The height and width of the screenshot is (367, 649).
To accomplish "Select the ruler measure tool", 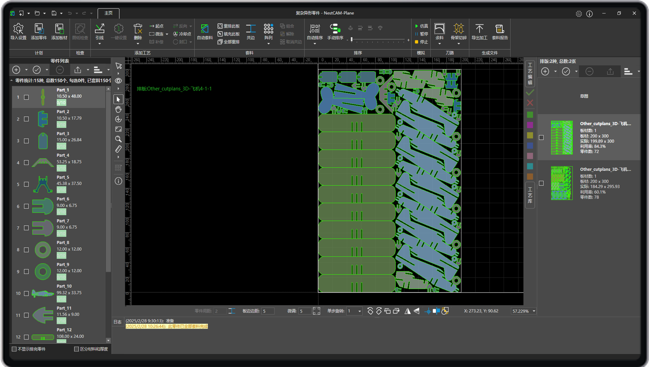I will click(x=118, y=149).
